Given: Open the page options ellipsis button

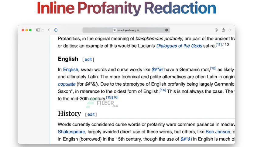Looking at the screenshot, I should (x=166, y=30).
